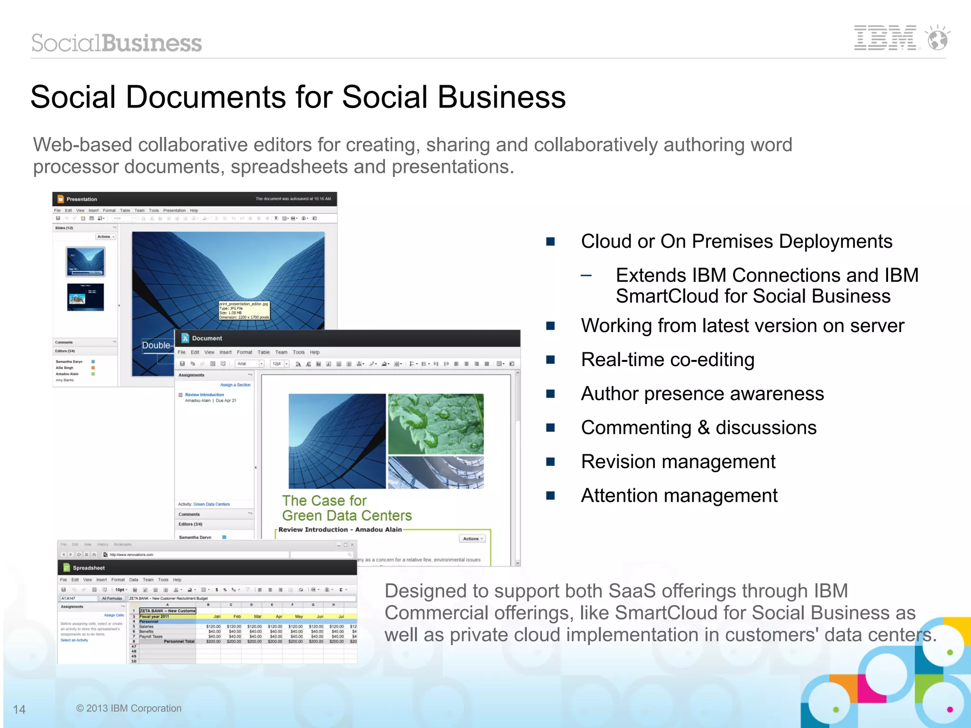Viewport: 971px width, 728px height.
Task: Click the Underline icon in Document window toolbar
Action: pyautogui.click(x=339, y=364)
